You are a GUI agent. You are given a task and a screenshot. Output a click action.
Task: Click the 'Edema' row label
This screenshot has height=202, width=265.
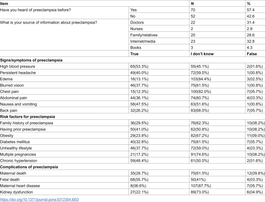click(x=6, y=79)
